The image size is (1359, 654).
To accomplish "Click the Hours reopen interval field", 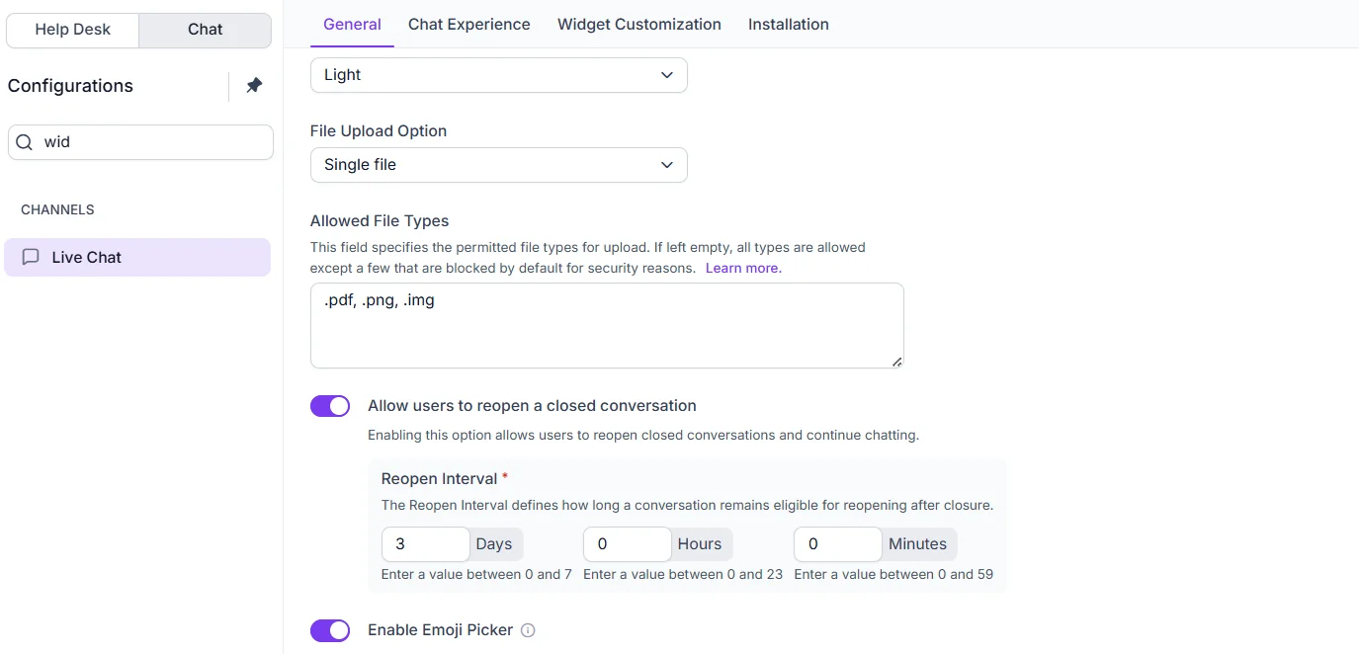I will (628, 544).
